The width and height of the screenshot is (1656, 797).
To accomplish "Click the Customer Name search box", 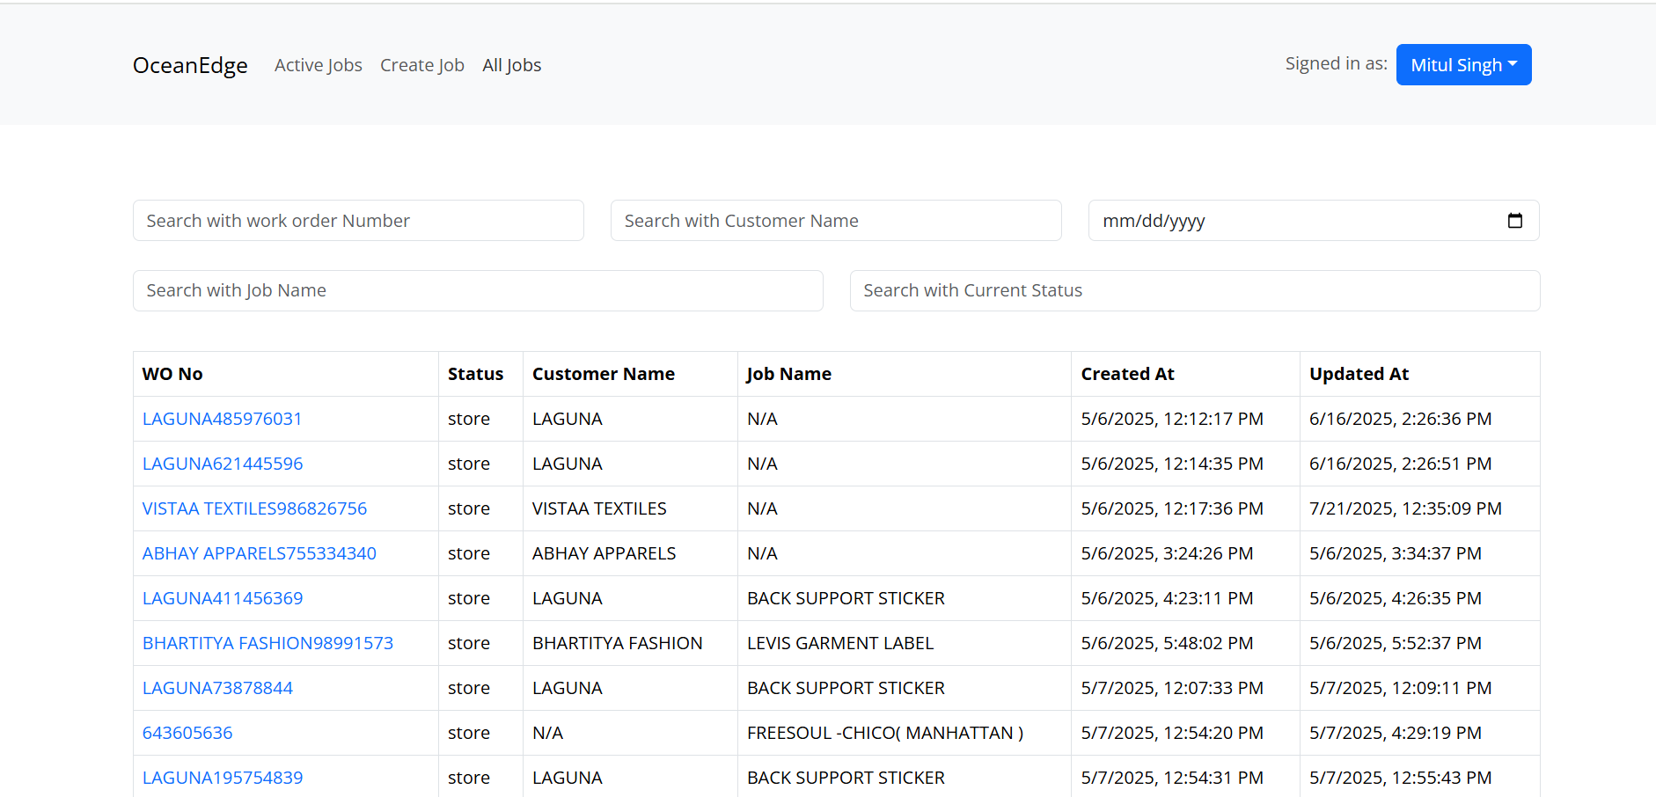I will click(x=835, y=221).
